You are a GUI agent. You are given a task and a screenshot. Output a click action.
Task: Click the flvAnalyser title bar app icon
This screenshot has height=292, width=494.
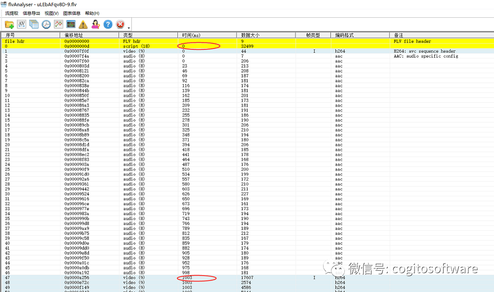4,4
